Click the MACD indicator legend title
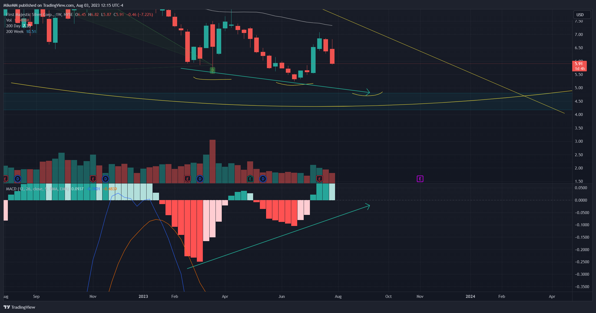The image size is (596, 313). [37, 189]
